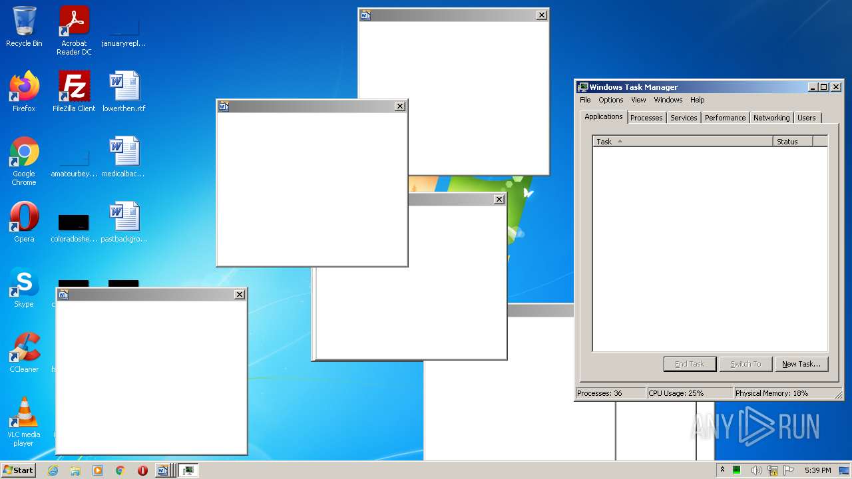Viewport: 852px width, 479px height.
Task: Open the medicalbac... Word document icon
Action: [124, 157]
